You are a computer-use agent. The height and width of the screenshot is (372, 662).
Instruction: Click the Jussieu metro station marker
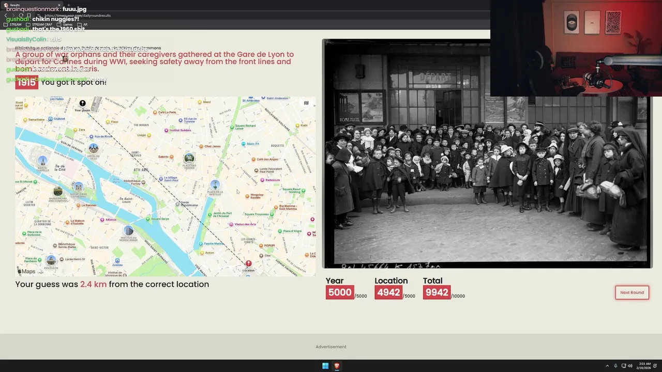pyautogui.click(x=117, y=261)
